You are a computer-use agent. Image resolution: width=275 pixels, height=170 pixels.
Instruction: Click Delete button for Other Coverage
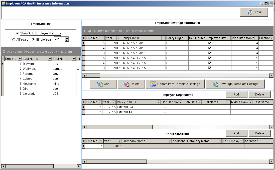tap(259, 133)
